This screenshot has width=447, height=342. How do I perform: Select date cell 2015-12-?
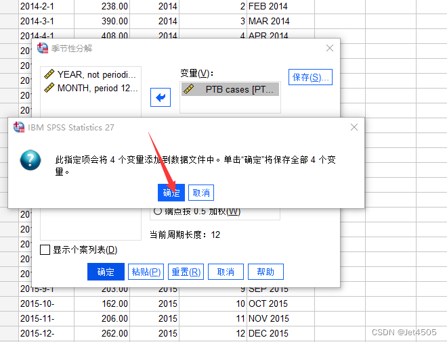tap(47, 333)
